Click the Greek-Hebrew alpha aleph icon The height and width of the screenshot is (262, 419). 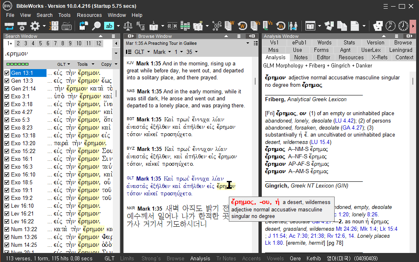point(172,26)
